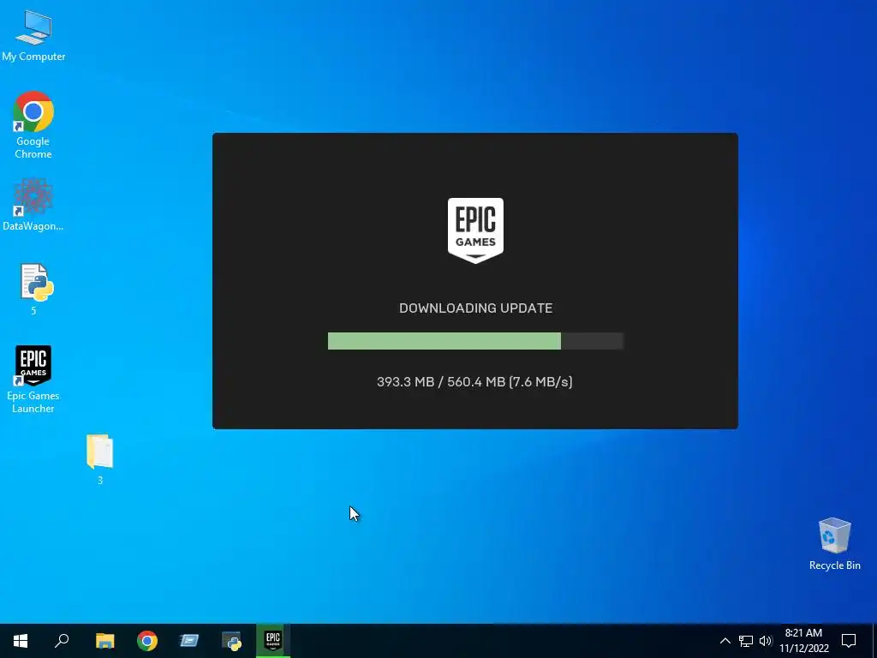Screen dimensions: 877x658
Task: Open My Computer desktop icon
Action: 33,36
